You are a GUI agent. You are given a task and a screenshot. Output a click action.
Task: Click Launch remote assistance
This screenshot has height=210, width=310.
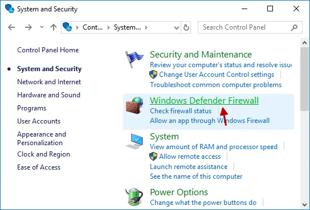click(189, 167)
